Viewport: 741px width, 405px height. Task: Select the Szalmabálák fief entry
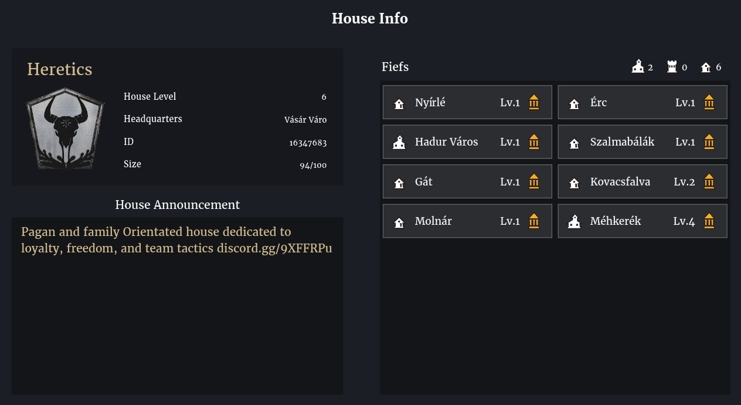(x=643, y=142)
